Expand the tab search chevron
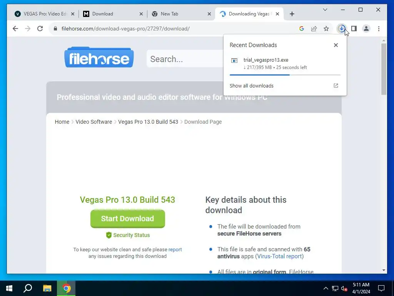 click(x=325, y=10)
